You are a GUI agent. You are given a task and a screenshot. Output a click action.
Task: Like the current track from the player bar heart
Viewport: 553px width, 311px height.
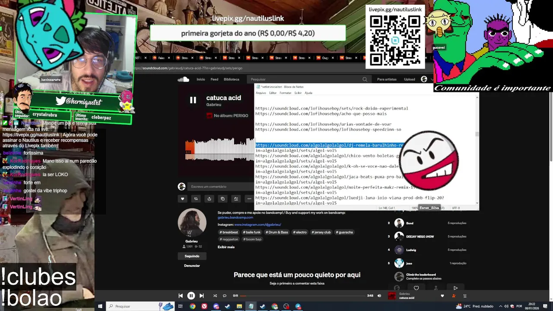[x=442, y=296]
